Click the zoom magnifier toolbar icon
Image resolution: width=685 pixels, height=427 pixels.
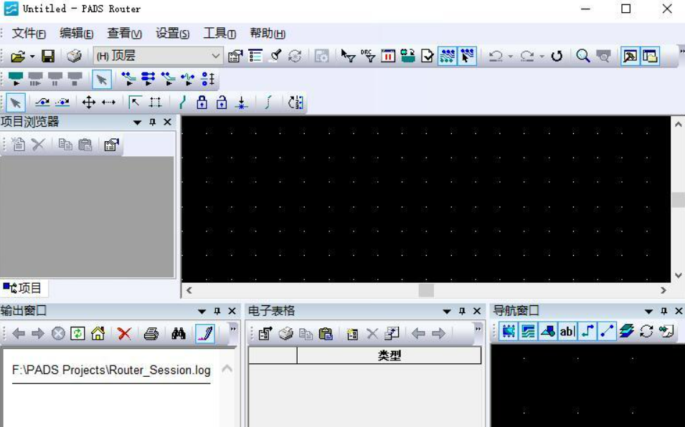pyautogui.click(x=582, y=56)
